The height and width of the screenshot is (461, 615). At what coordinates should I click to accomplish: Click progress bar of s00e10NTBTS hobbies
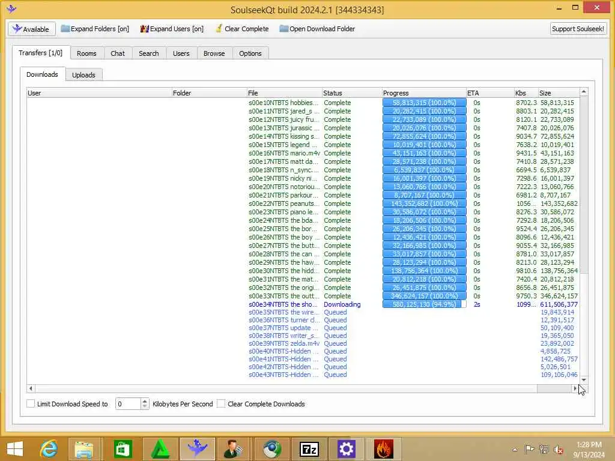coord(425,103)
